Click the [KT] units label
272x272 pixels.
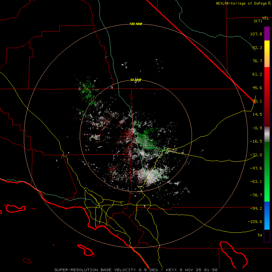point(258,21)
